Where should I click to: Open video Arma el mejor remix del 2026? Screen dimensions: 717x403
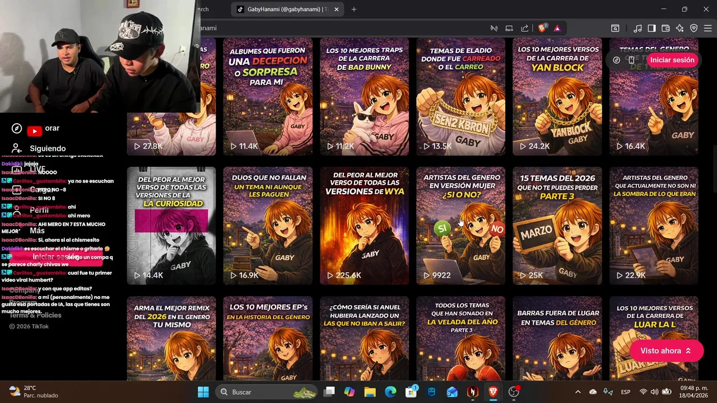click(171, 339)
